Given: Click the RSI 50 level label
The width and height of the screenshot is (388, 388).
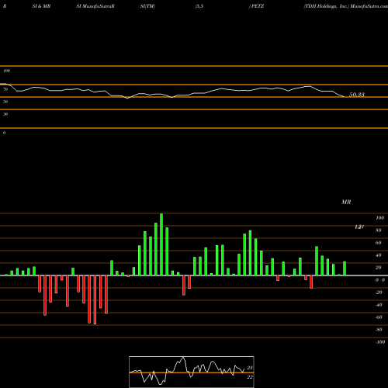Looking at the screenshot, I should tap(5, 102).
